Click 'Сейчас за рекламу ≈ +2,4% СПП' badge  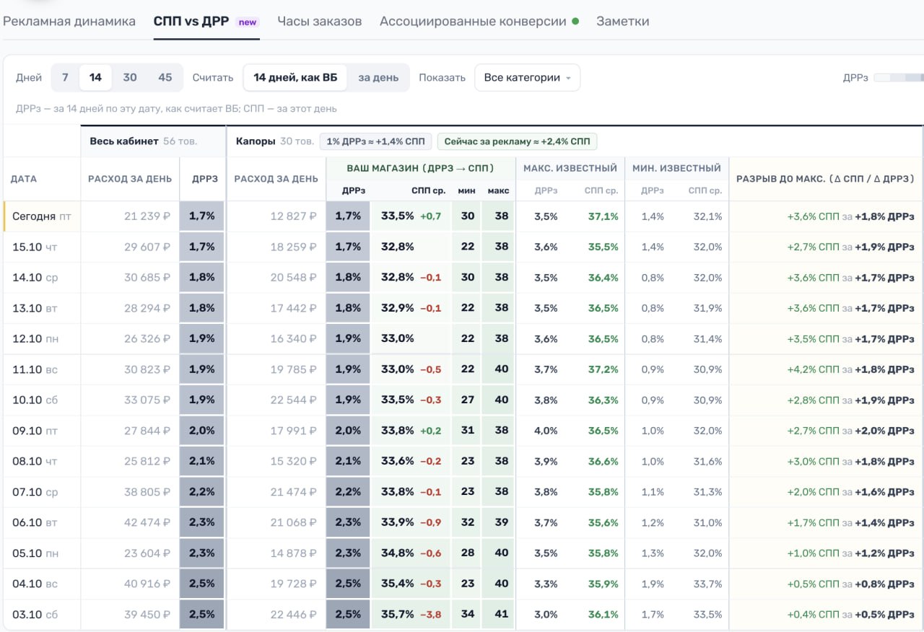pos(517,141)
